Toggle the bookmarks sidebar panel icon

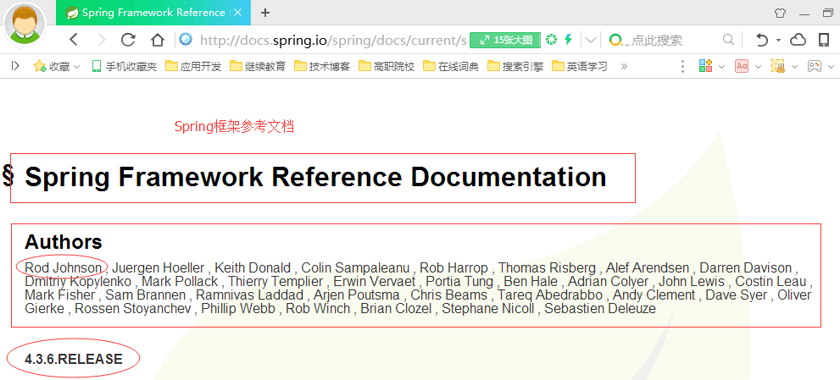point(15,66)
